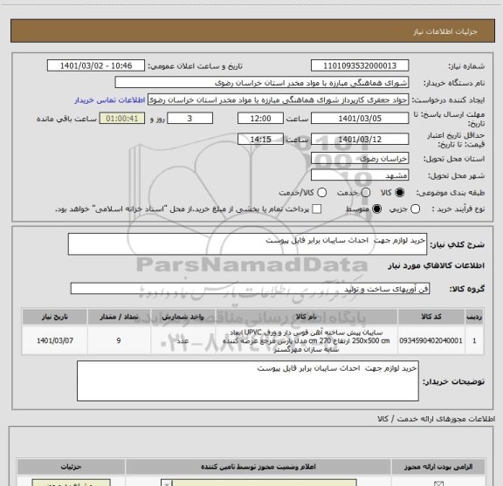Select the متوسط purchase type radio
Image resolution: width=503 pixels, height=486 pixels.
[x=376, y=209]
